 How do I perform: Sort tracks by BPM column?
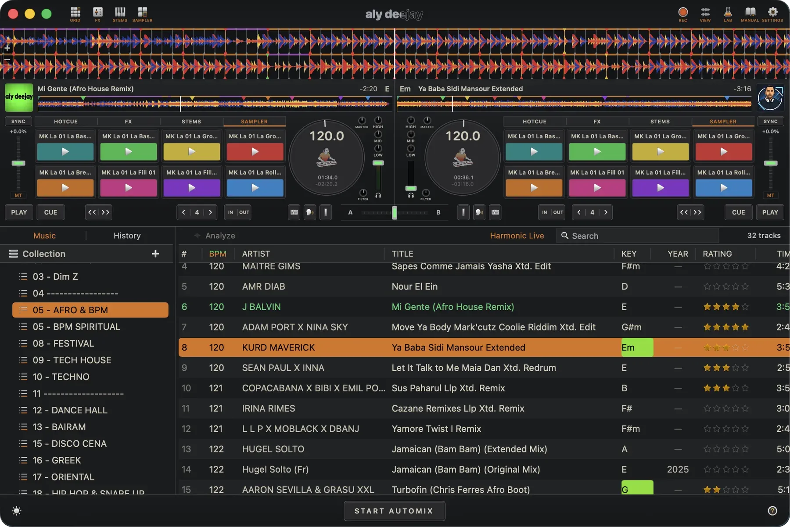pyautogui.click(x=217, y=254)
